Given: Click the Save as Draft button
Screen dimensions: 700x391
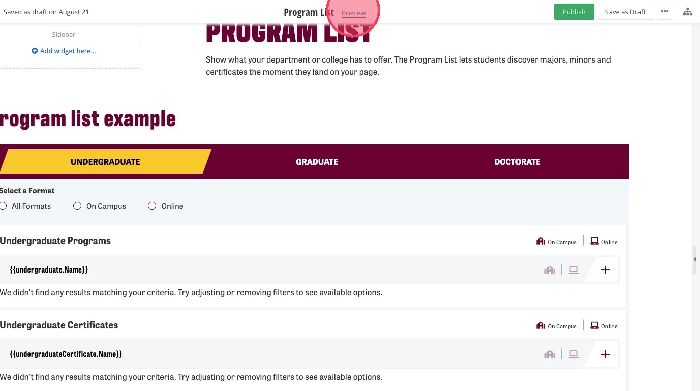Looking at the screenshot, I should (x=625, y=12).
